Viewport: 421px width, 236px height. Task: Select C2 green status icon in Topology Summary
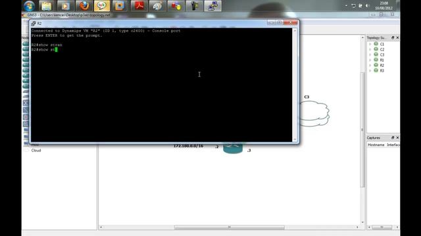tap(376, 49)
